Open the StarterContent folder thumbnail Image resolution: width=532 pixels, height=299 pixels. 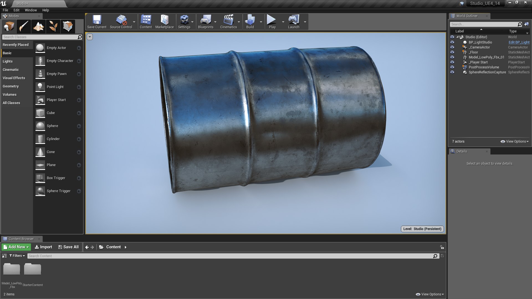pyautogui.click(x=32, y=269)
